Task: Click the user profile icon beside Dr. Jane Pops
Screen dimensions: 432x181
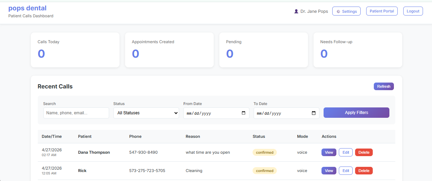Action: [296, 11]
